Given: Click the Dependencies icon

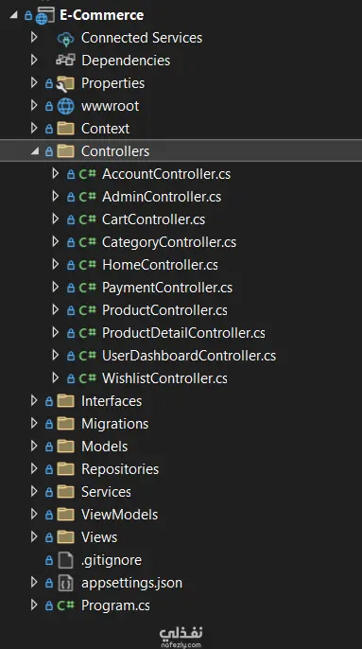Looking at the screenshot, I should pyautogui.click(x=65, y=61).
